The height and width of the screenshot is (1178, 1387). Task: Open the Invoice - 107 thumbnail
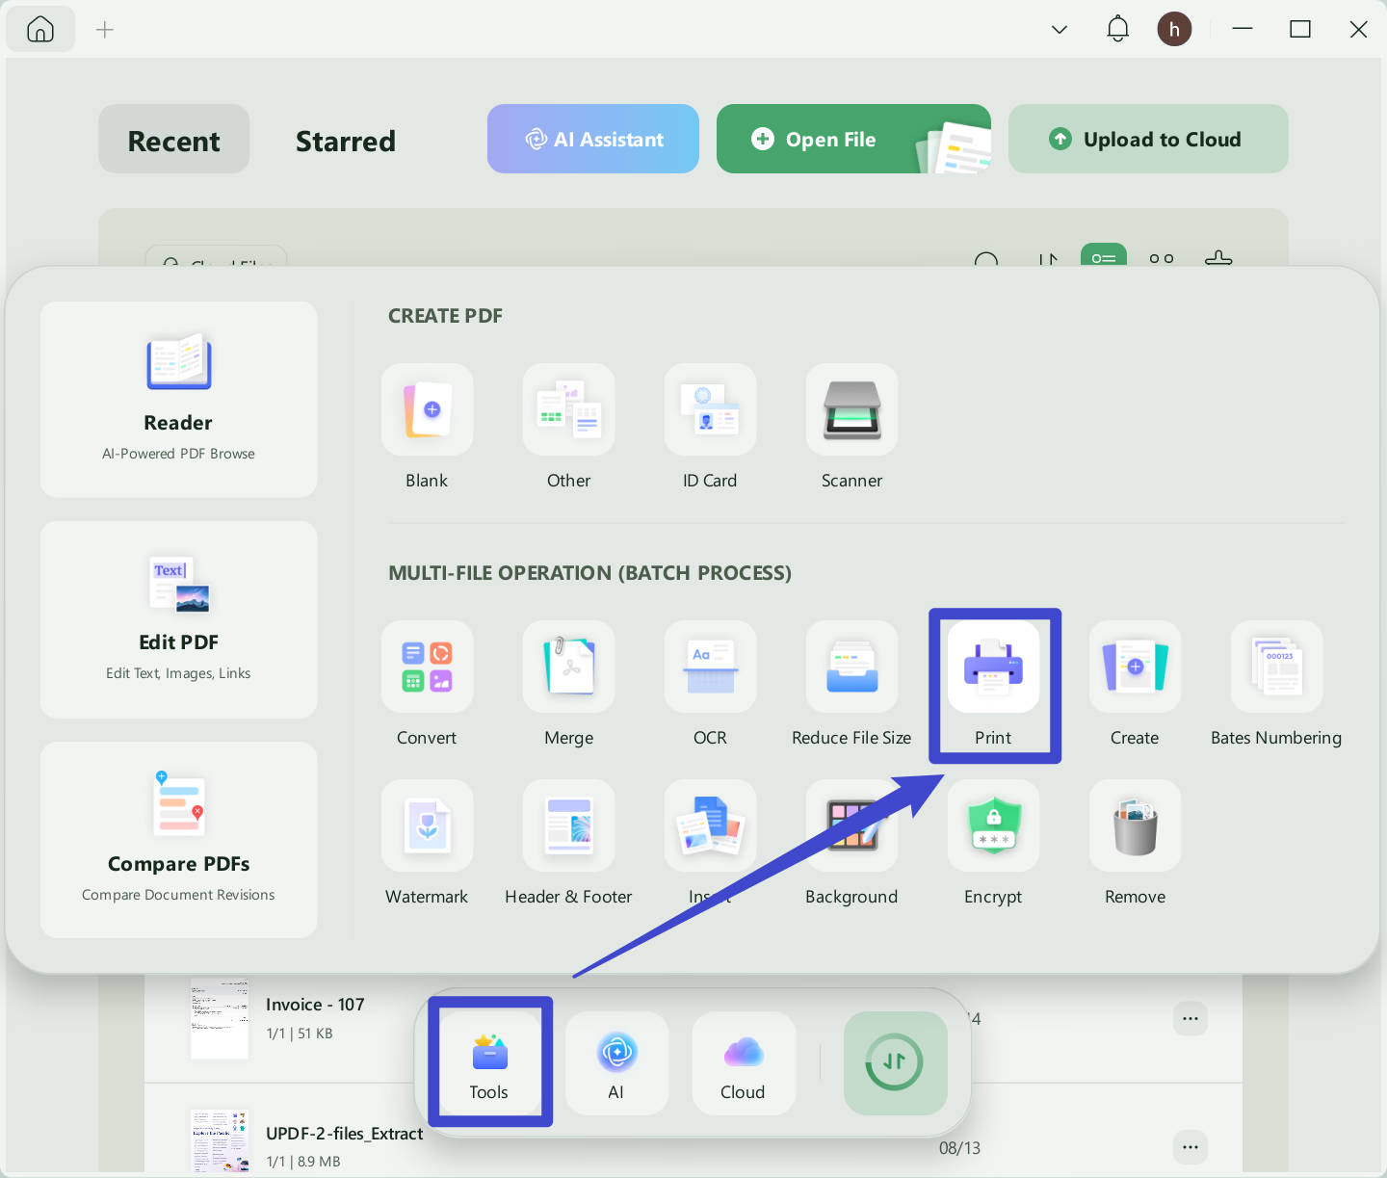tap(220, 1018)
